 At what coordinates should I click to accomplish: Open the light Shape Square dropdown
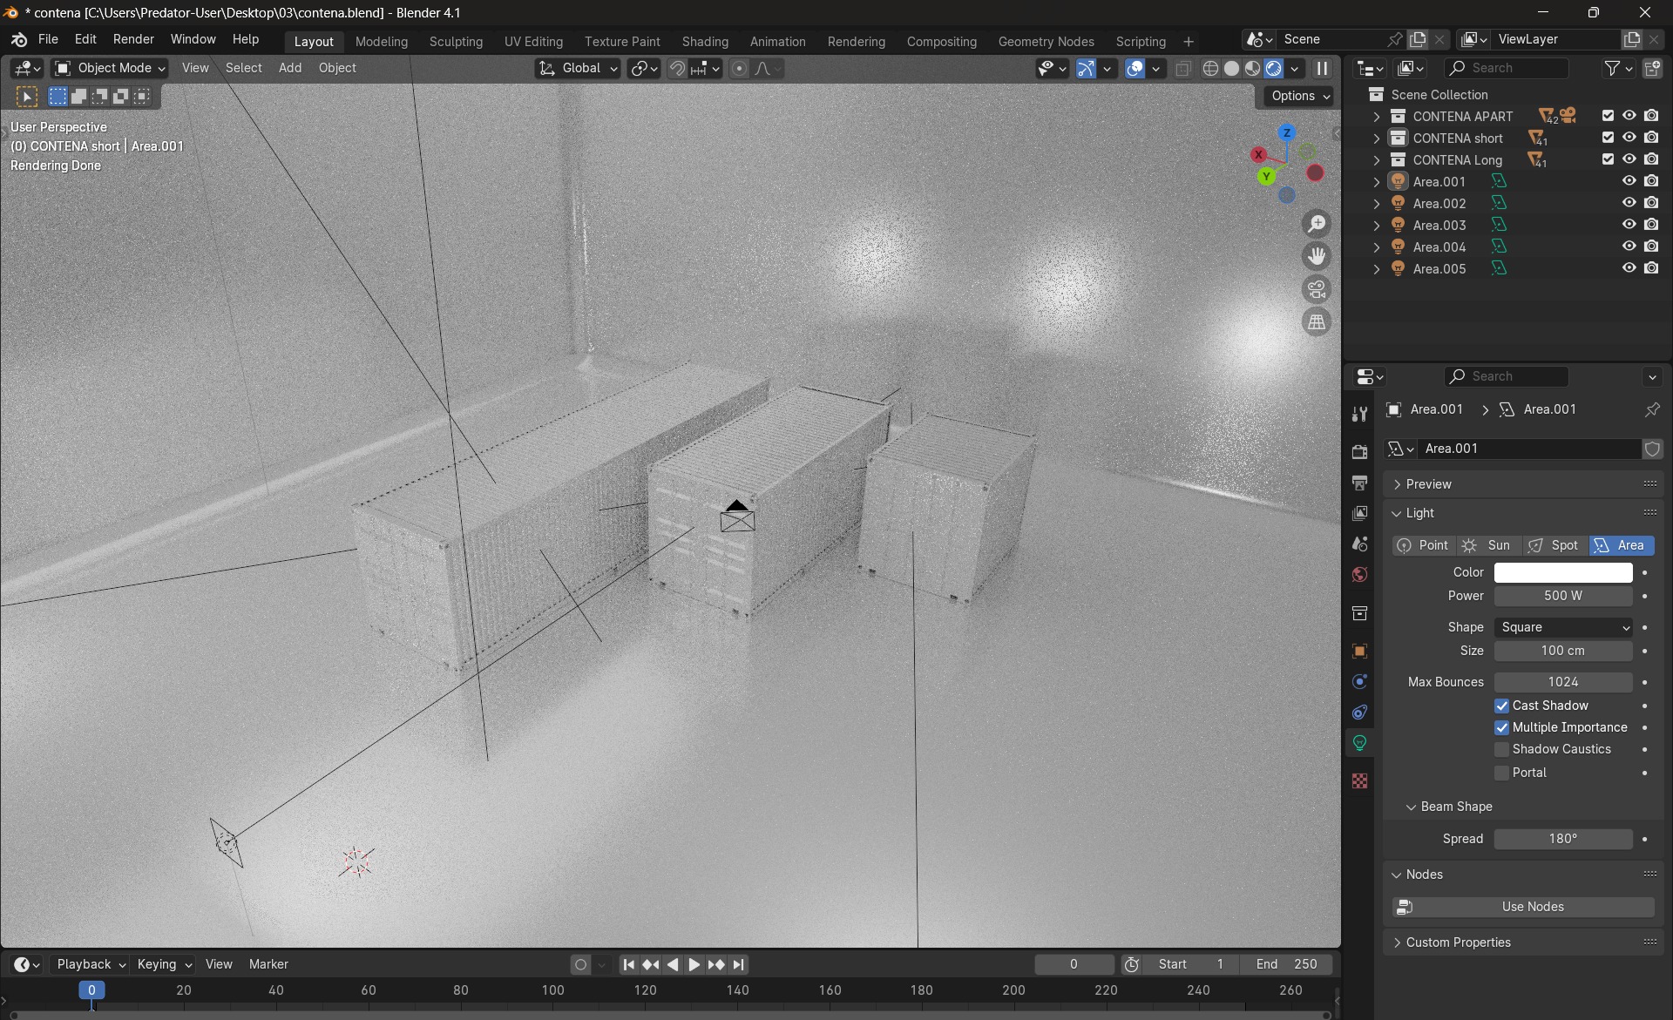(1563, 627)
